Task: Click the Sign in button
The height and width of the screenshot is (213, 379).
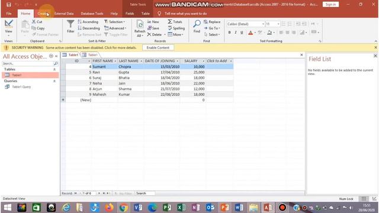Action: click(330, 4)
